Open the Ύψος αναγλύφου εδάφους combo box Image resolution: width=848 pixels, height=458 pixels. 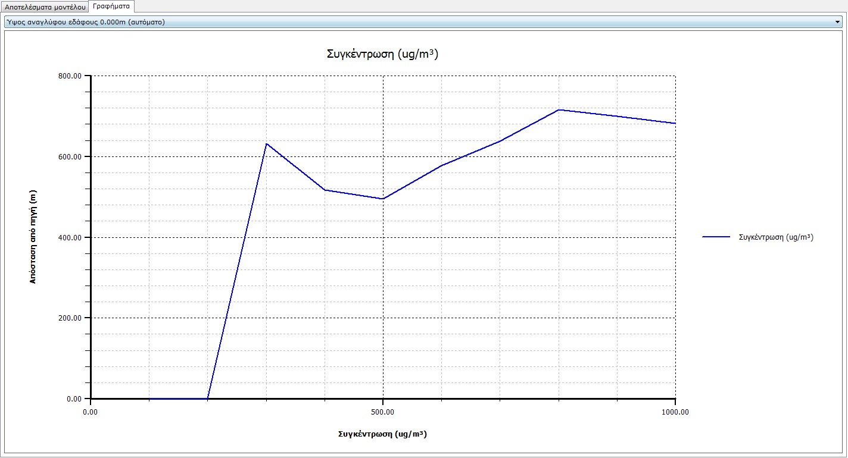point(417,22)
